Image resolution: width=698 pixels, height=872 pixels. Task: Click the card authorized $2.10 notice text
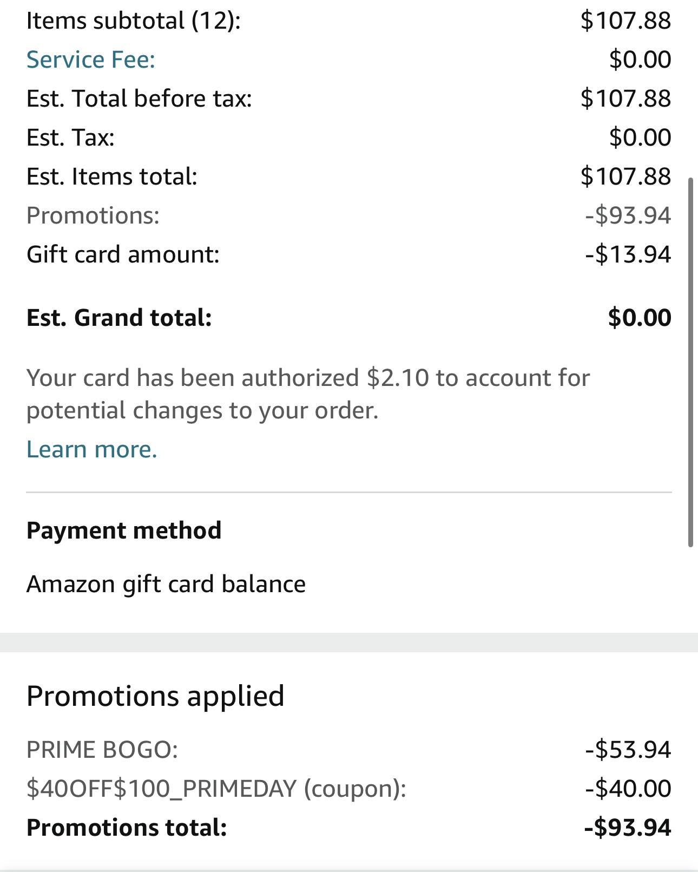click(x=307, y=394)
